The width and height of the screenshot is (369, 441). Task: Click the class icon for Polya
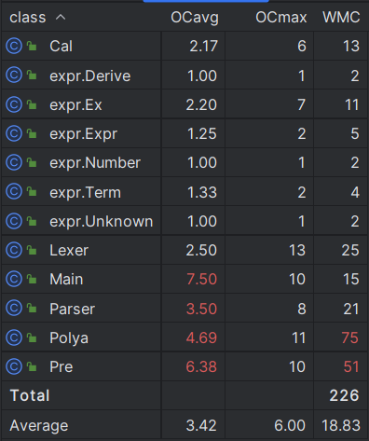point(14,338)
